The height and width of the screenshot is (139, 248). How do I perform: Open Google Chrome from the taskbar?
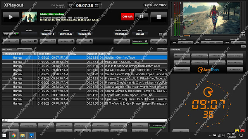[x=14, y=136]
